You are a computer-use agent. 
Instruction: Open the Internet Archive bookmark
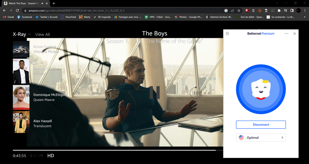click(219, 17)
